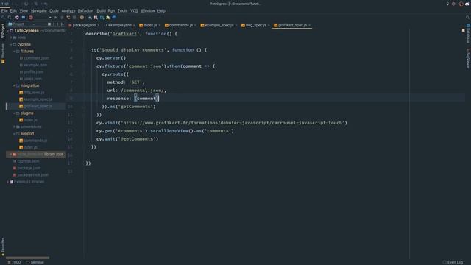Screen dimensions: 471x265
Task: Click the orange round toolbar icon
Action: pyautogui.click(x=82, y=18)
